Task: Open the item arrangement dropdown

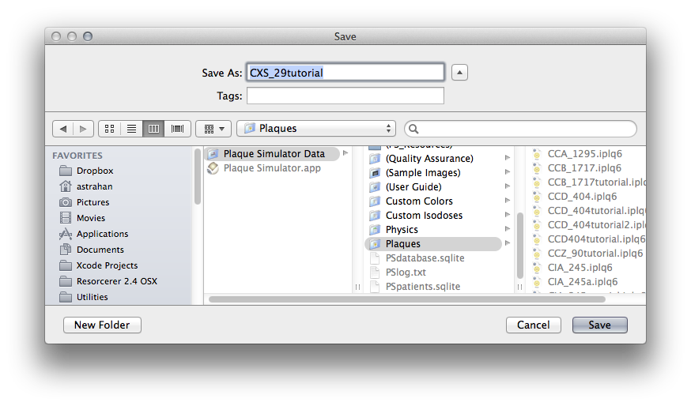Action: click(213, 128)
